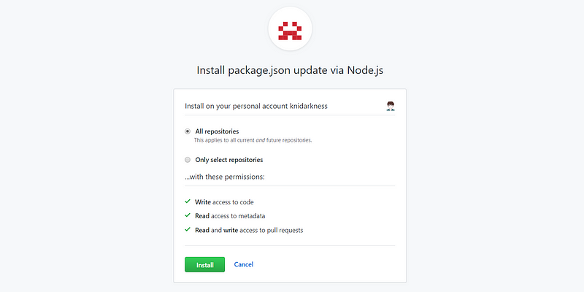The height and width of the screenshot is (292, 584).
Task: Click checkmark beside Read access to metadata
Action: pyautogui.click(x=188, y=215)
